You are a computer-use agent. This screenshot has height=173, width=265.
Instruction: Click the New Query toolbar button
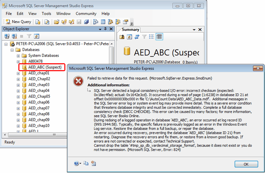pyautogui.click(x=18, y=22)
